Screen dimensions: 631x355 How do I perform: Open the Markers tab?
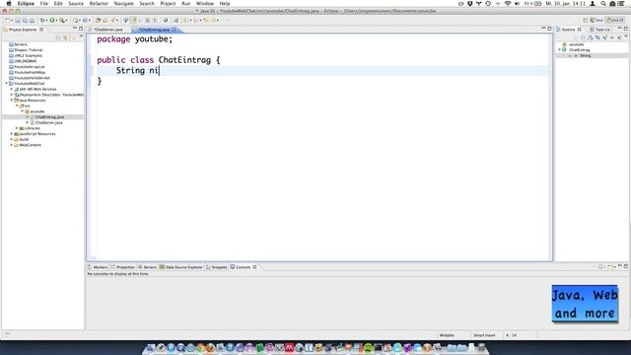point(98,267)
